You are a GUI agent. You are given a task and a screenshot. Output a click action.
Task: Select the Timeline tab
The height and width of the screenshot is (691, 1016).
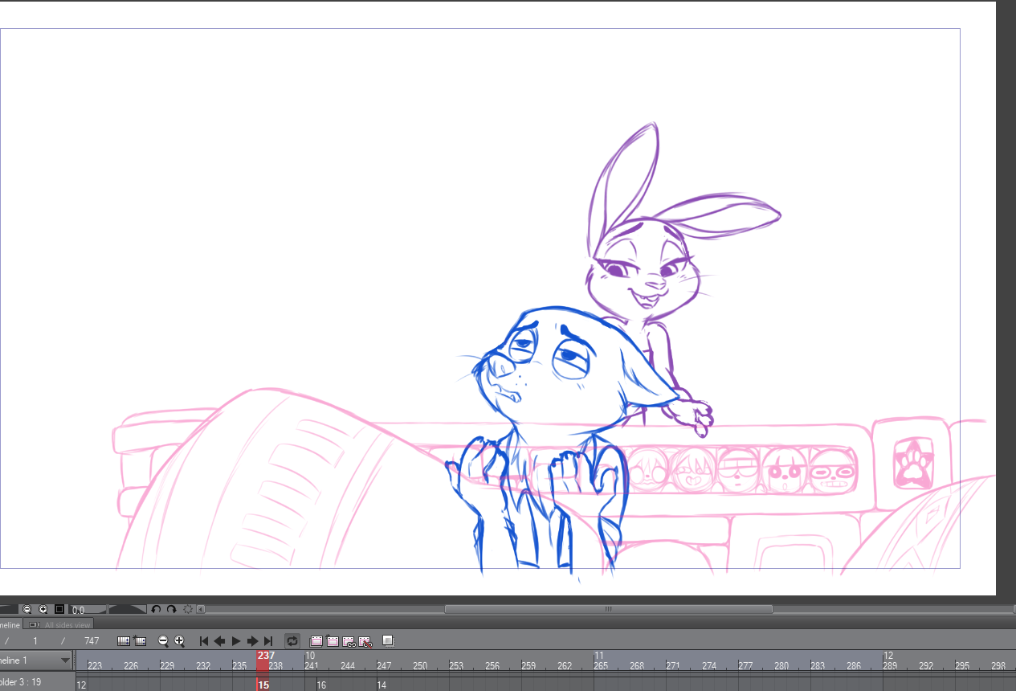click(x=10, y=624)
